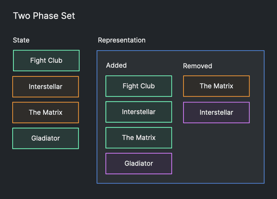Click the Representation section label
Viewport: 277px width, 199px height.
click(x=122, y=40)
